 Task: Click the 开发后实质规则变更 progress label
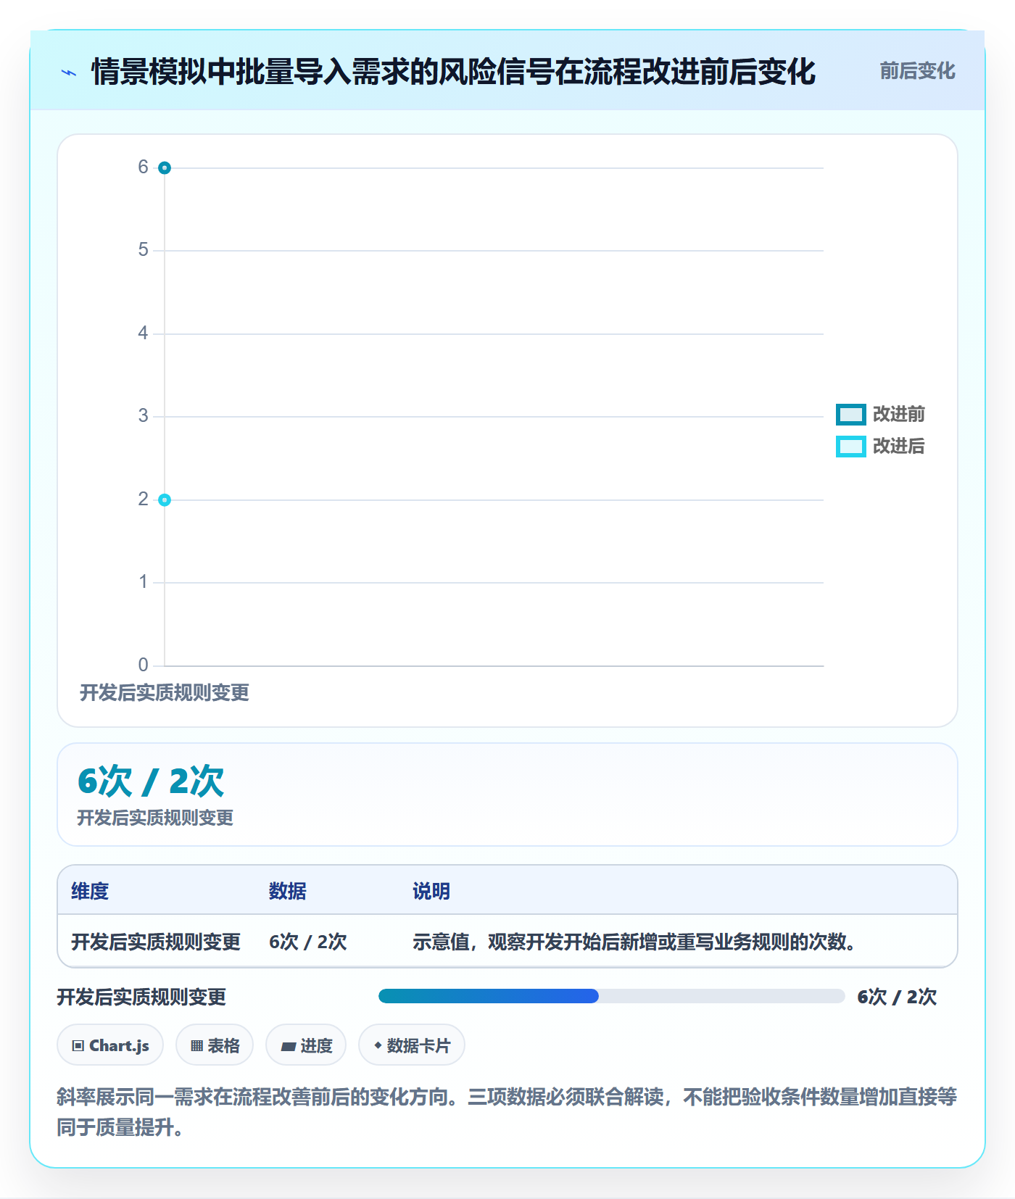pyautogui.click(x=141, y=997)
